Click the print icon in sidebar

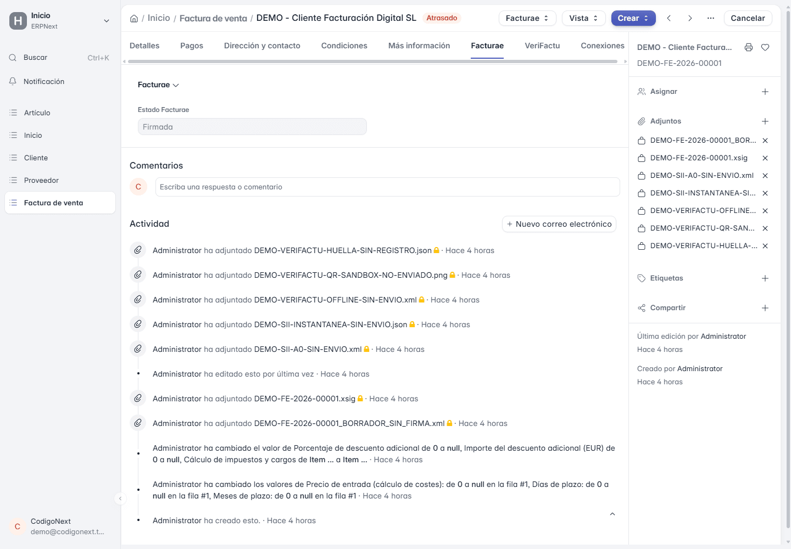click(x=748, y=47)
